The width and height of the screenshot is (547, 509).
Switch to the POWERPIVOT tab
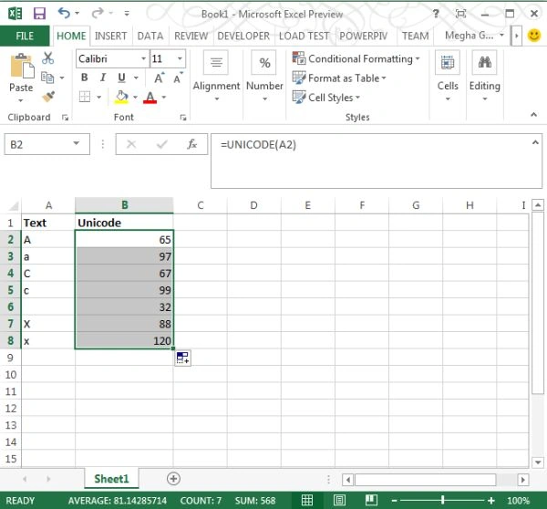pyautogui.click(x=364, y=36)
